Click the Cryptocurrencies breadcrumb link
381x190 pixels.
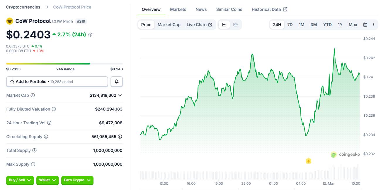click(x=23, y=7)
